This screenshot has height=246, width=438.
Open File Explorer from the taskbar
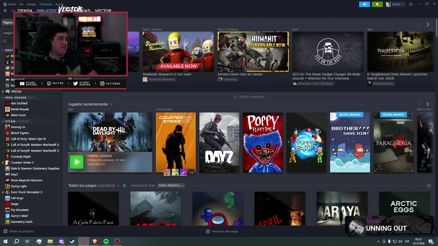[50, 242]
